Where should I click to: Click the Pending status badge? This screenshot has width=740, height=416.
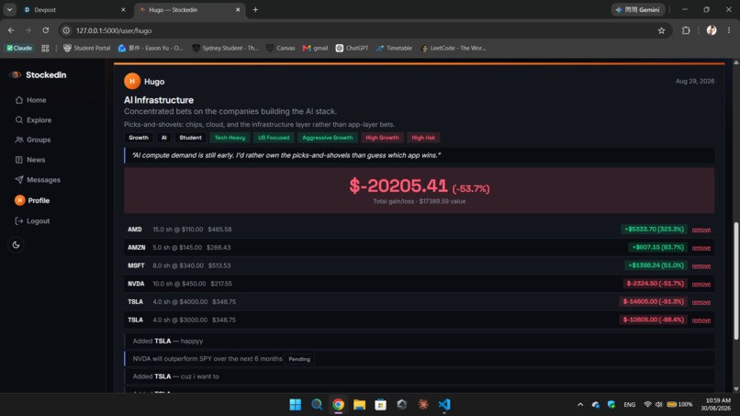point(299,359)
